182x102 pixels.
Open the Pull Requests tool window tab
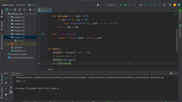pos(2,42)
